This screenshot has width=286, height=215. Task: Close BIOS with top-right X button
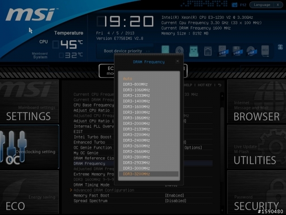pyautogui.click(x=278, y=5)
